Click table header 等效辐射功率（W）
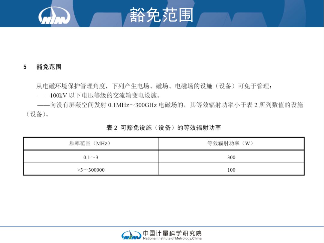The height and width of the screenshot is (243, 324). coord(231,143)
